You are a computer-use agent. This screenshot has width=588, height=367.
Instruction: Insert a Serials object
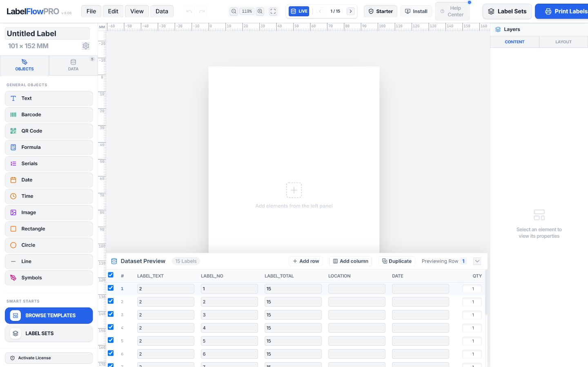(x=49, y=164)
